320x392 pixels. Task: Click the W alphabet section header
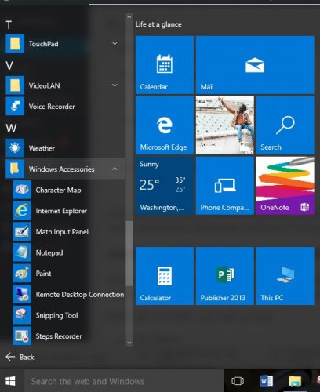(x=11, y=129)
